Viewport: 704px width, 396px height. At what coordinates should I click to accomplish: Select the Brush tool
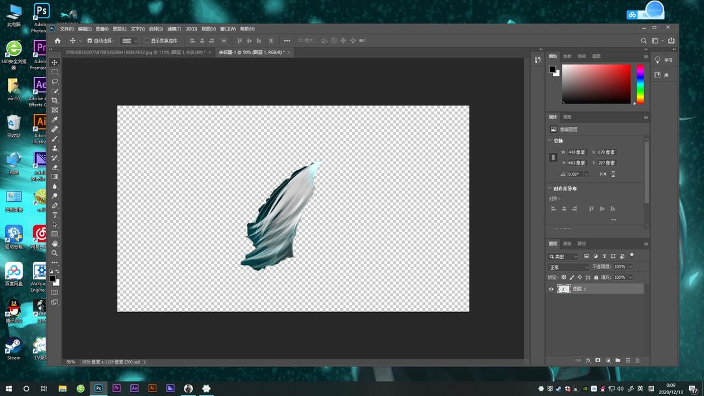(55, 139)
